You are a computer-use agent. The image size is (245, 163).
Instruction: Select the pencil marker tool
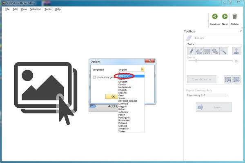[191, 51]
